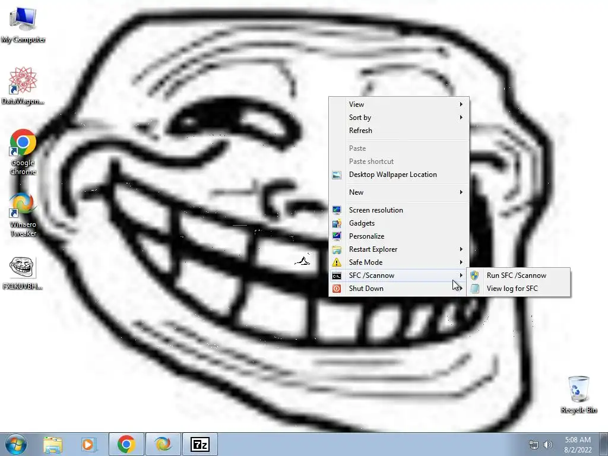Open Gadgets from context menu
The height and width of the screenshot is (456, 608).
399,223
